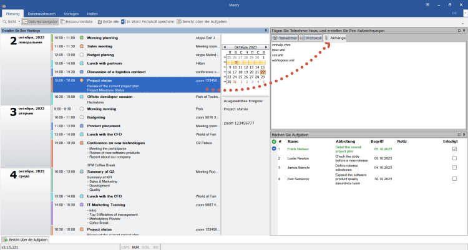Image resolution: width=468 pixels, height=250 pixels.
Task: Select October 31 in the calendar
Action: pos(235,82)
